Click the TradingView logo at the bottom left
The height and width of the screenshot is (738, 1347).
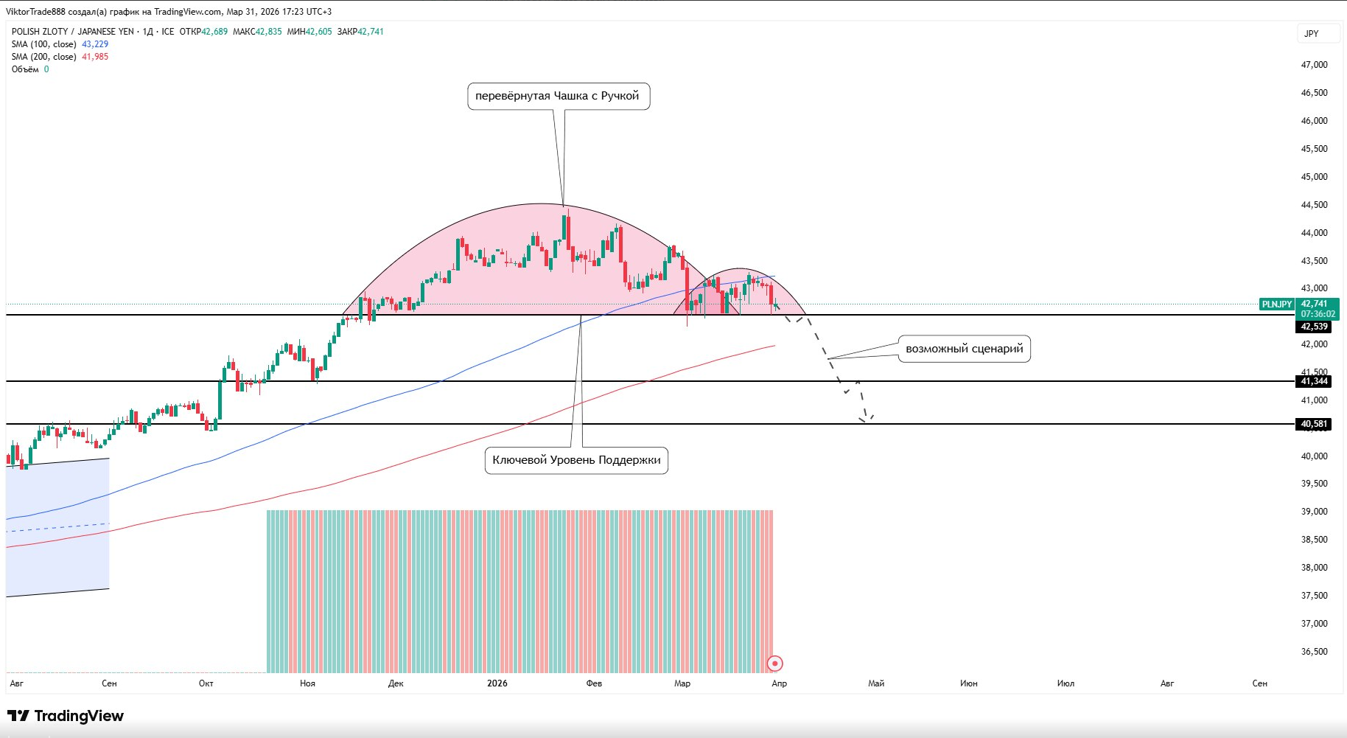coord(66,716)
